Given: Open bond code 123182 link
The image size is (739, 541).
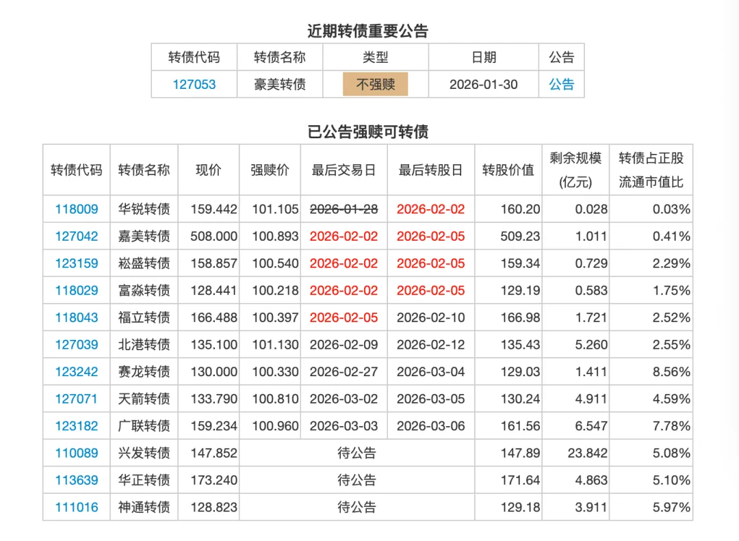Looking at the screenshot, I should [x=77, y=425].
